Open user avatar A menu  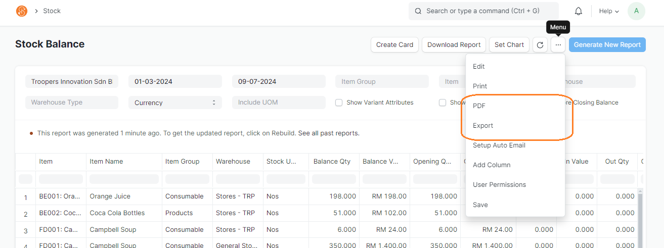[x=636, y=11]
